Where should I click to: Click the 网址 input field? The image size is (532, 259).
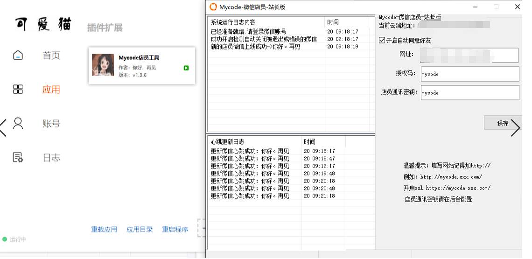pos(469,55)
